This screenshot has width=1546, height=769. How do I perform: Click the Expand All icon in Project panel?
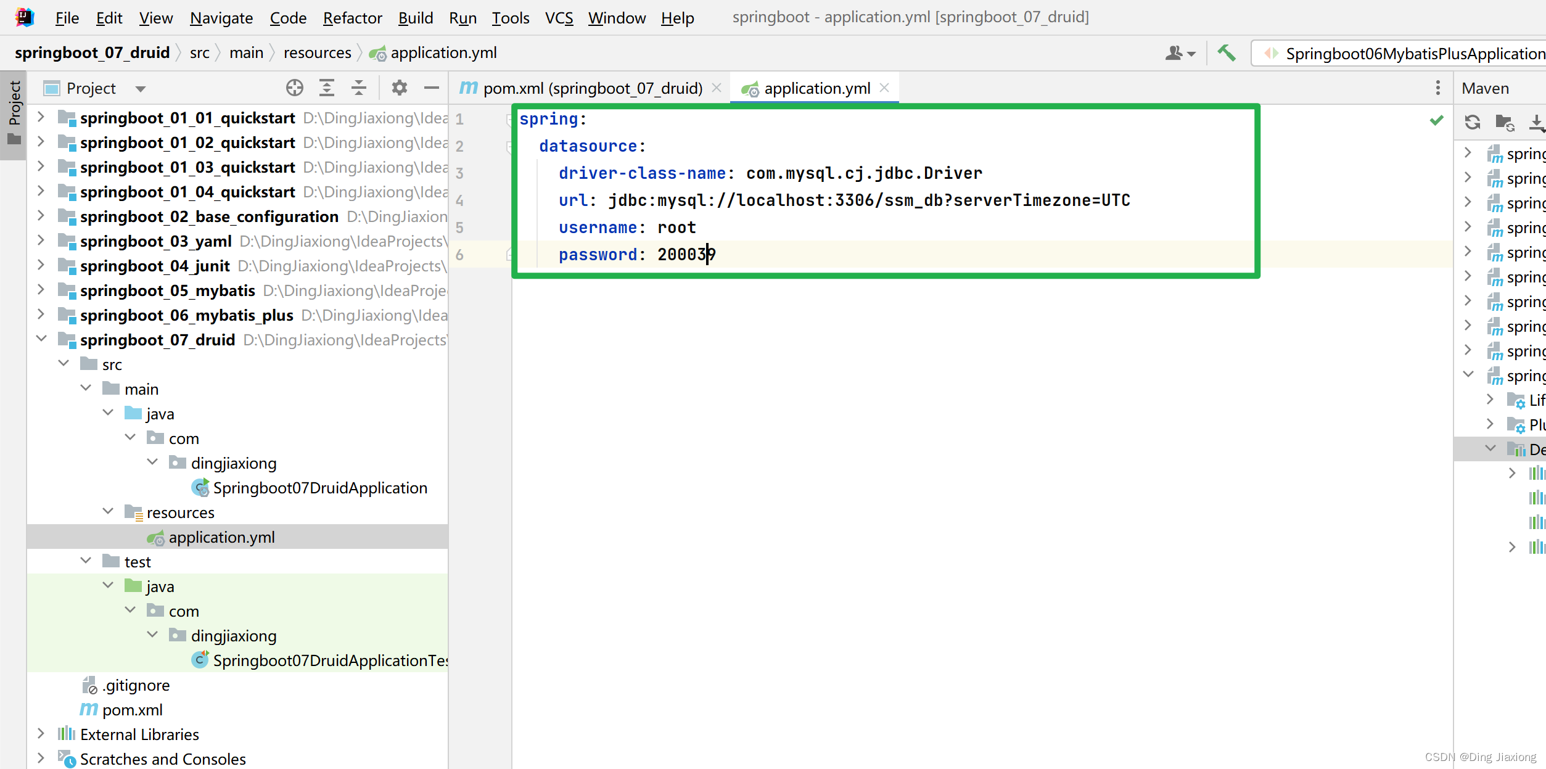click(327, 88)
